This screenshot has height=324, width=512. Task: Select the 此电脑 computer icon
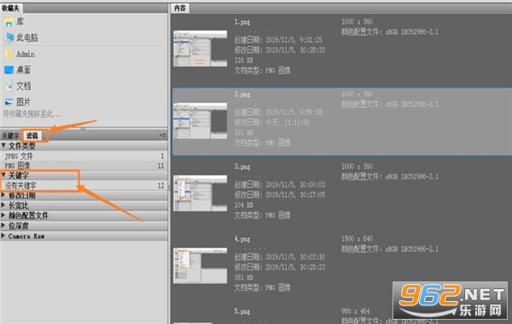(9, 38)
